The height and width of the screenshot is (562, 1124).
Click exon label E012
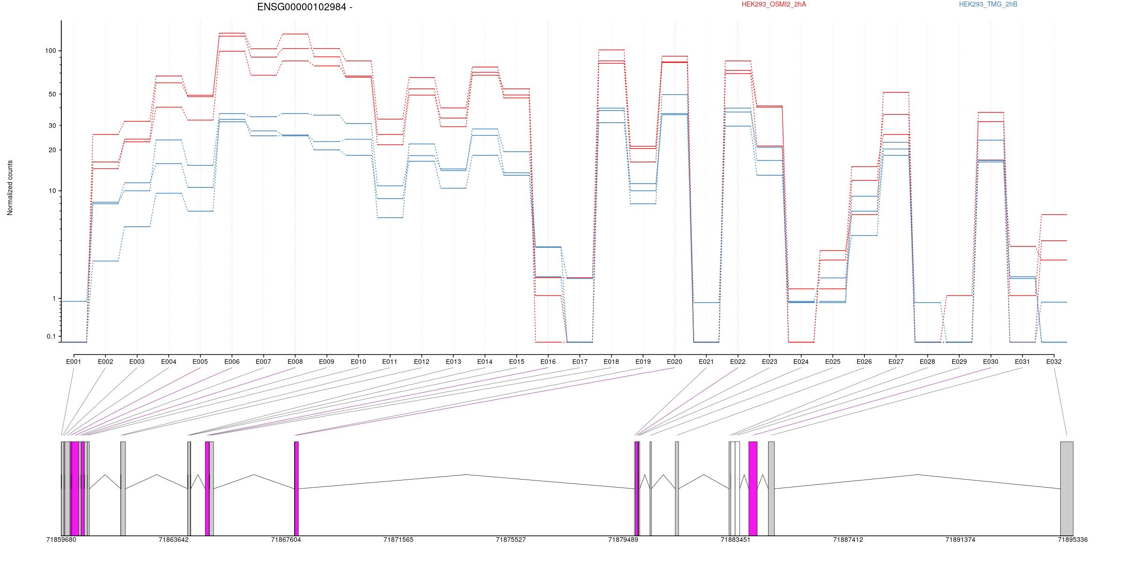pos(421,362)
